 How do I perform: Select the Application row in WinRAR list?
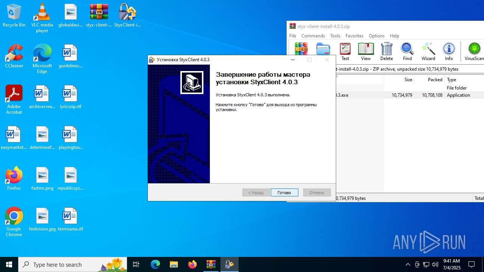[x=410, y=95]
